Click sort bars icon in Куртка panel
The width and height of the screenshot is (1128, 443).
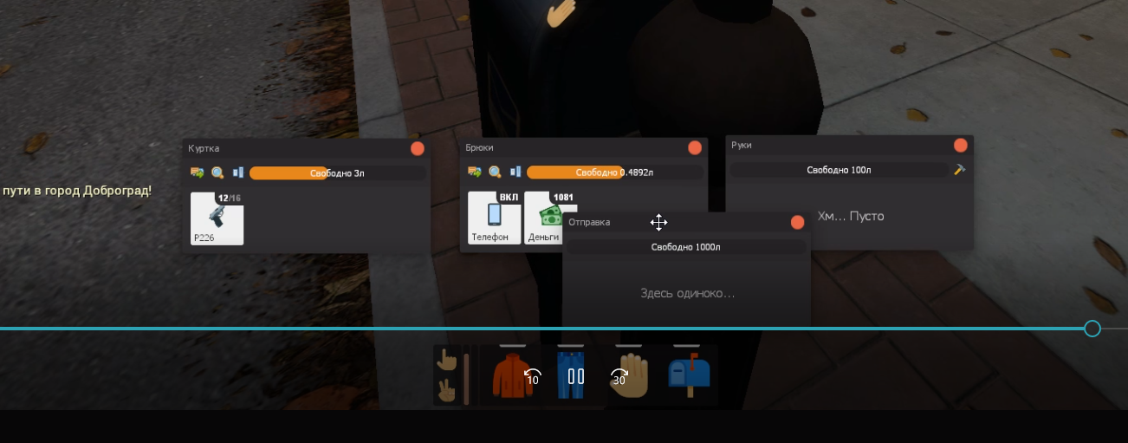(x=238, y=173)
